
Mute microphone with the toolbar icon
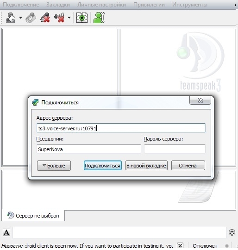45,18
